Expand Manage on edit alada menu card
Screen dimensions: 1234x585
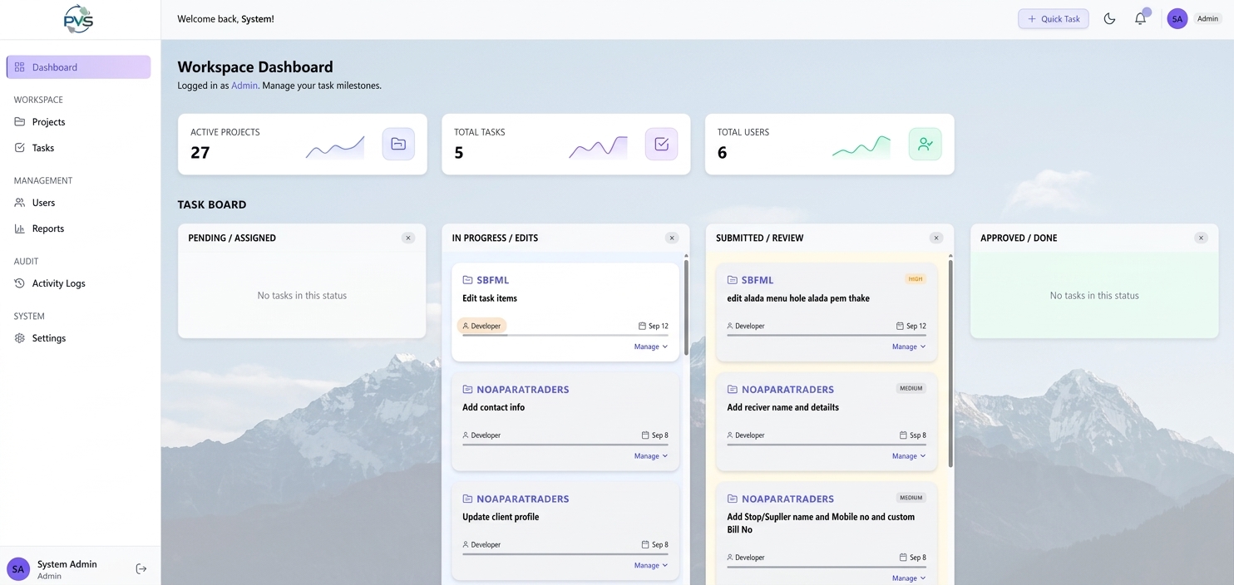click(x=909, y=347)
